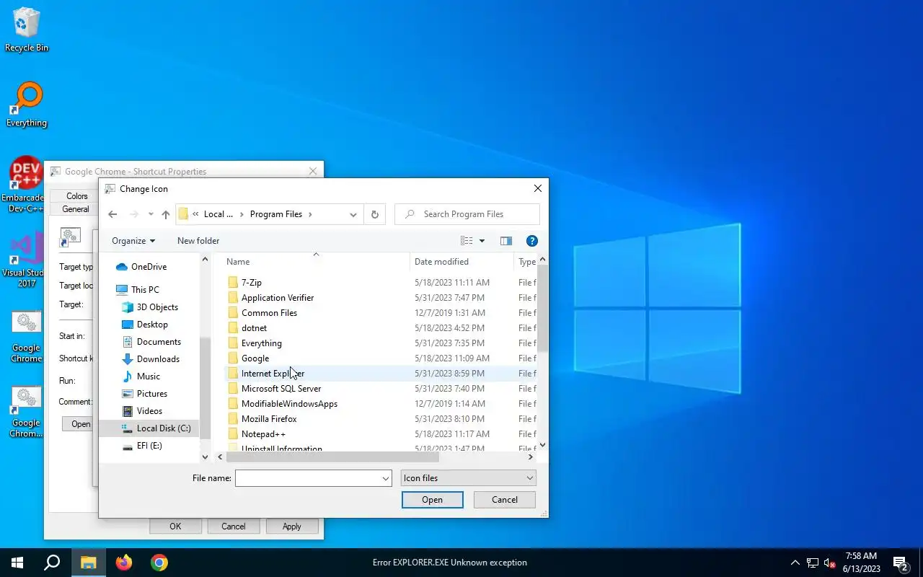Click the Notepad++ folder icon
This screenshot has height=577, width=923.
(233, 434)
